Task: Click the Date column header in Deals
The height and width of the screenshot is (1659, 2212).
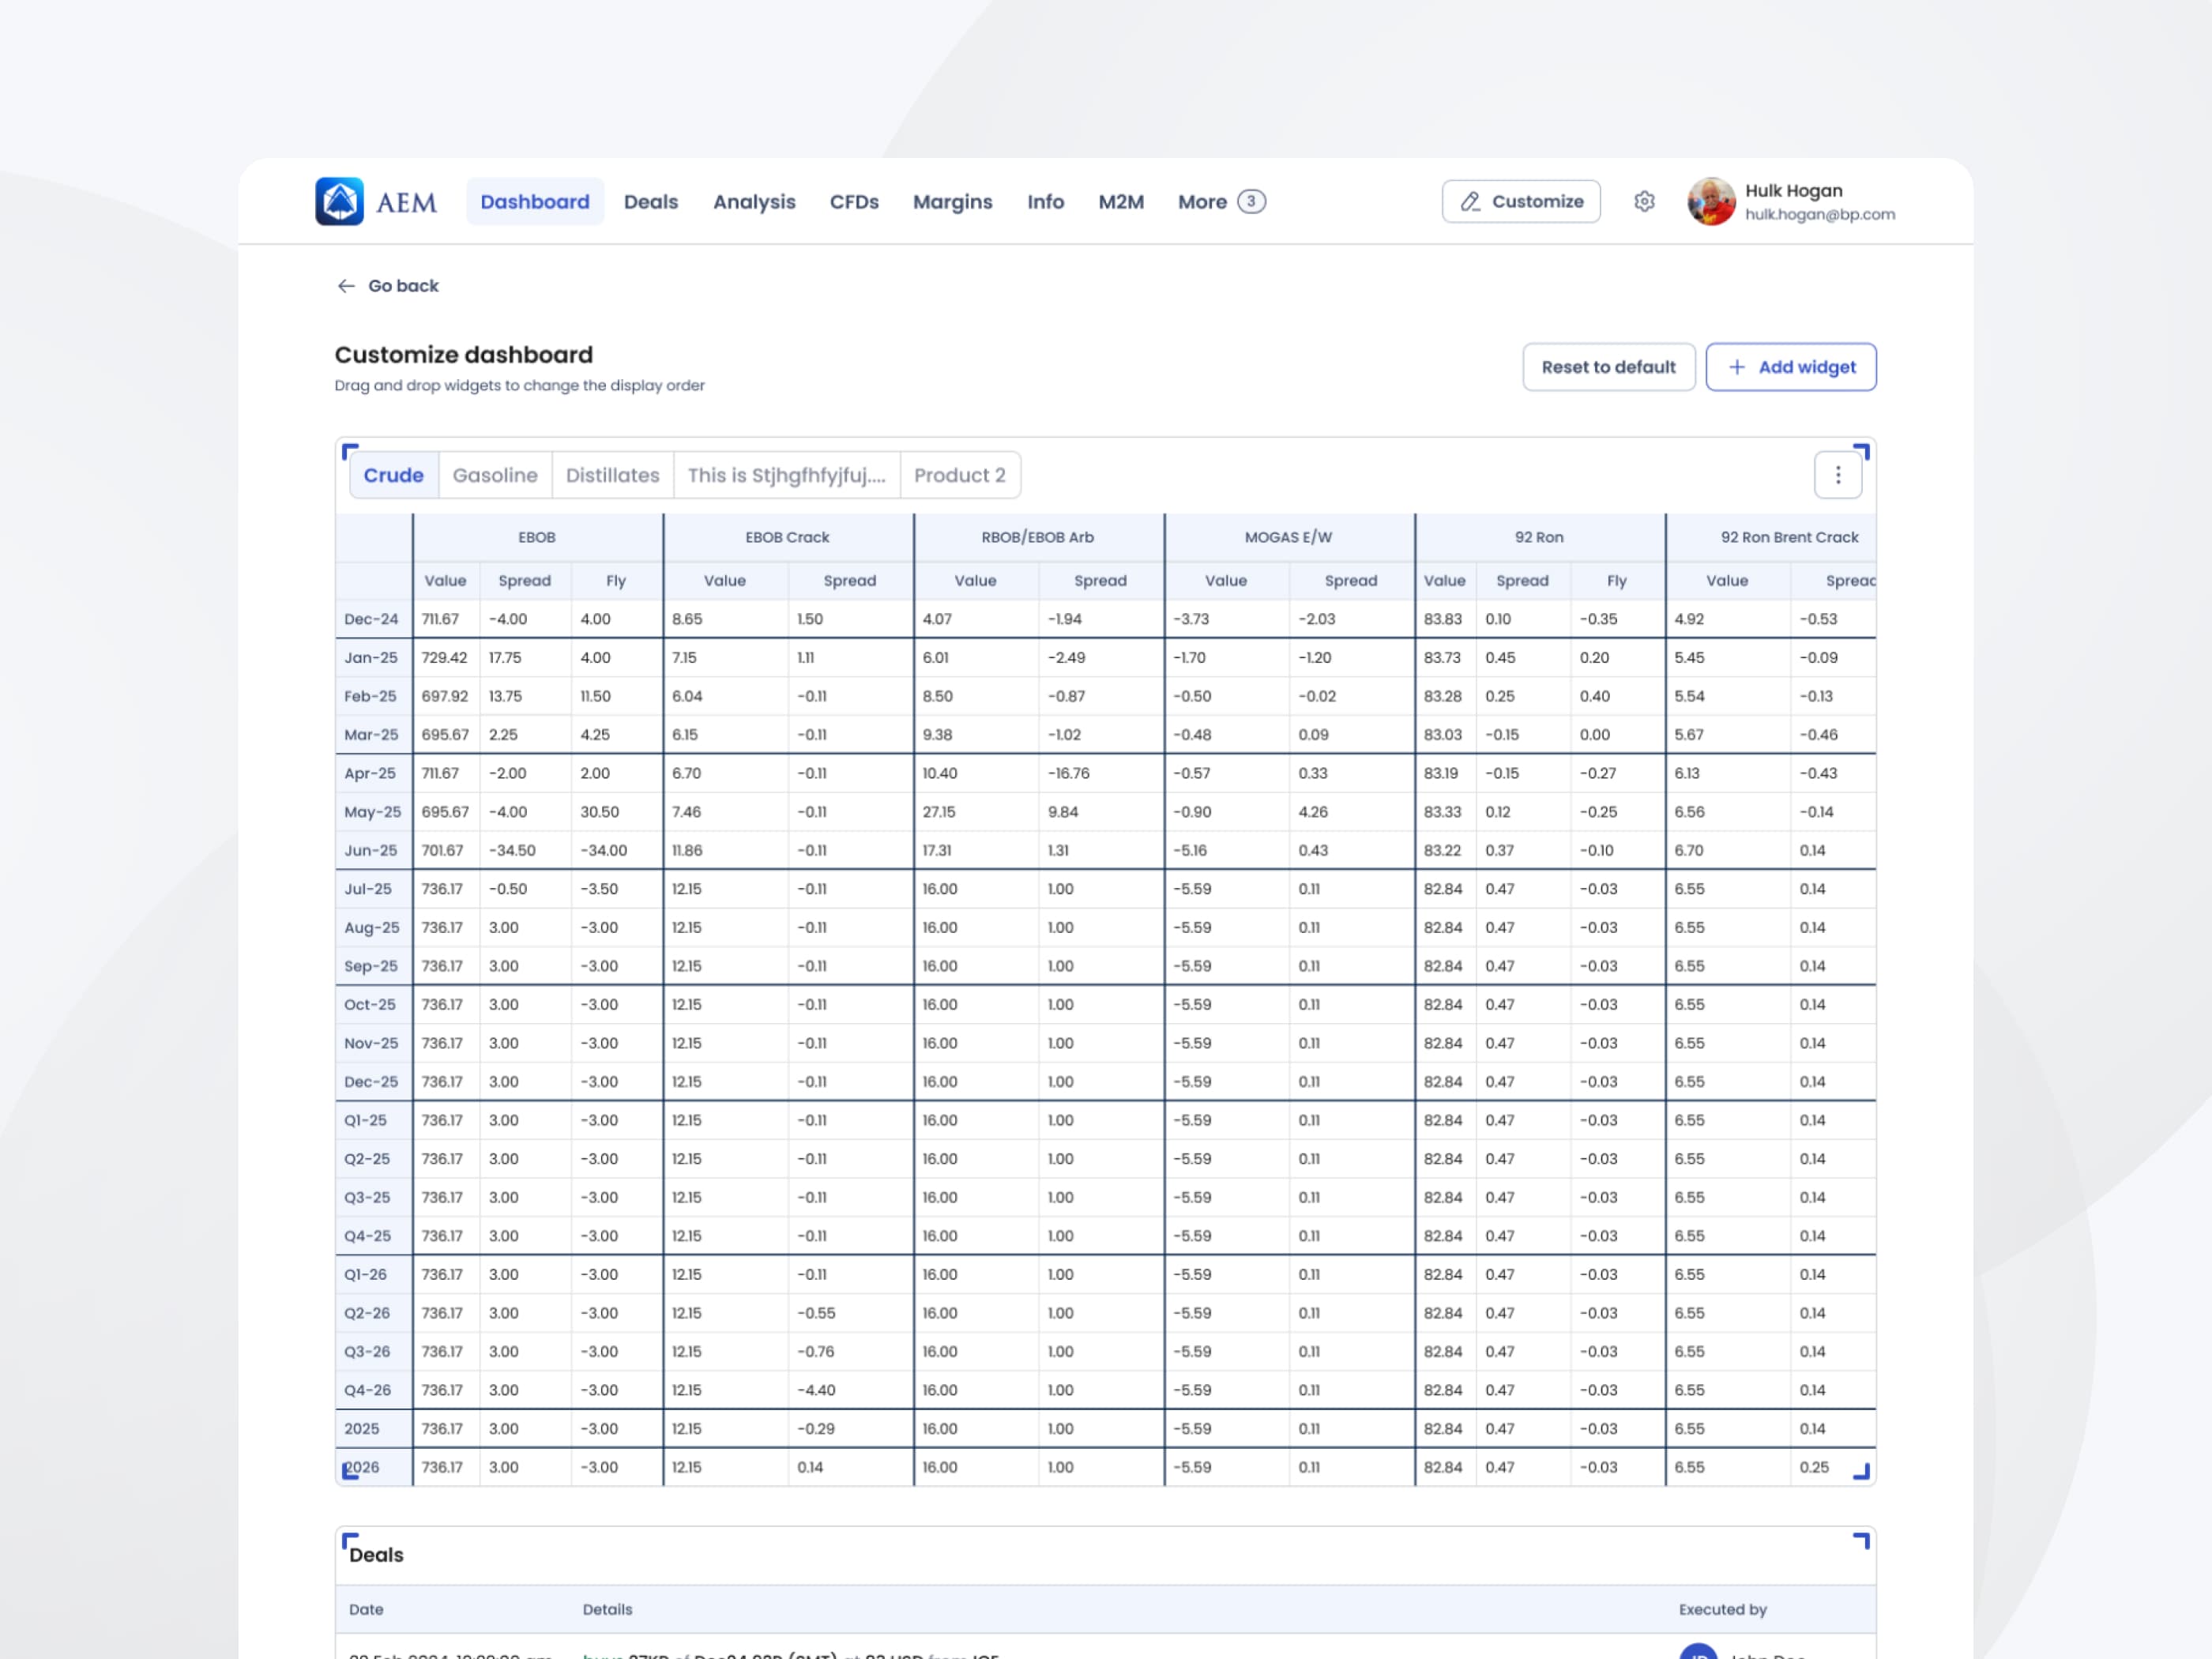Action: click(x=366, y=1609)
